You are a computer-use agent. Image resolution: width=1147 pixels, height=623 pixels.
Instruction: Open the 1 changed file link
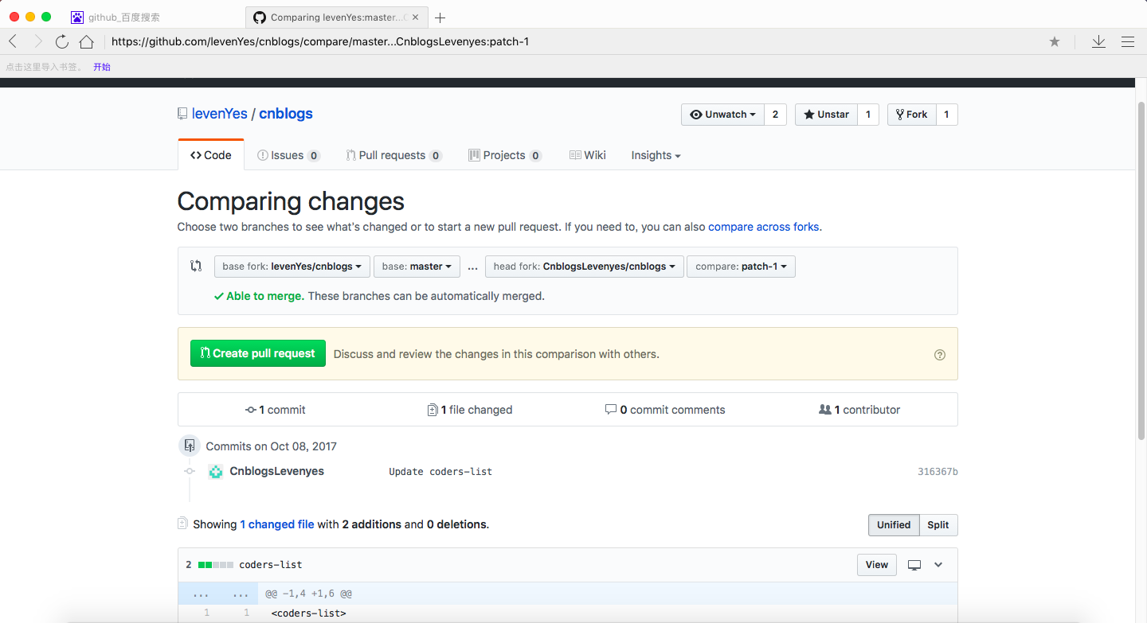277,524
